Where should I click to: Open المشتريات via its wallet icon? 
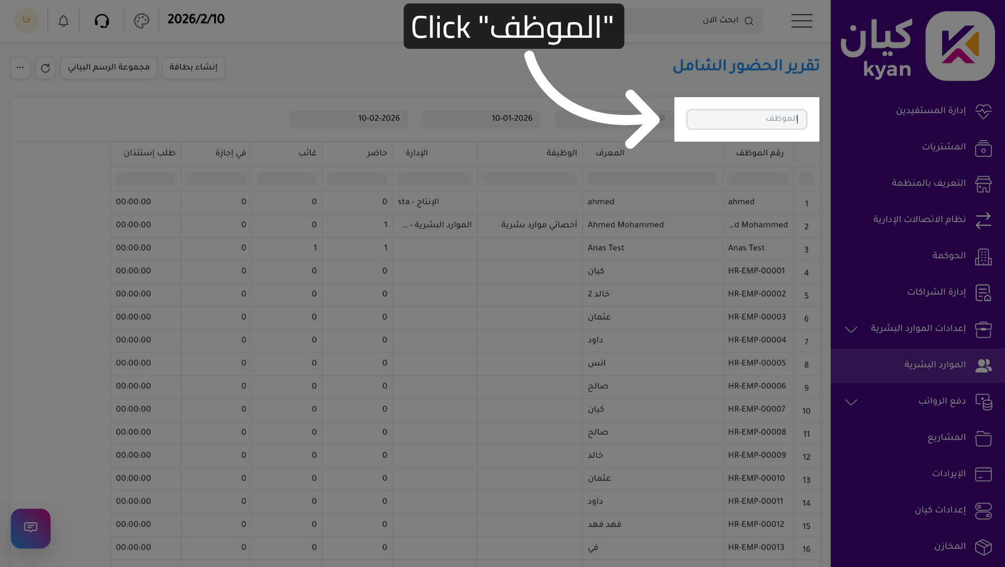tap(983, 148)
